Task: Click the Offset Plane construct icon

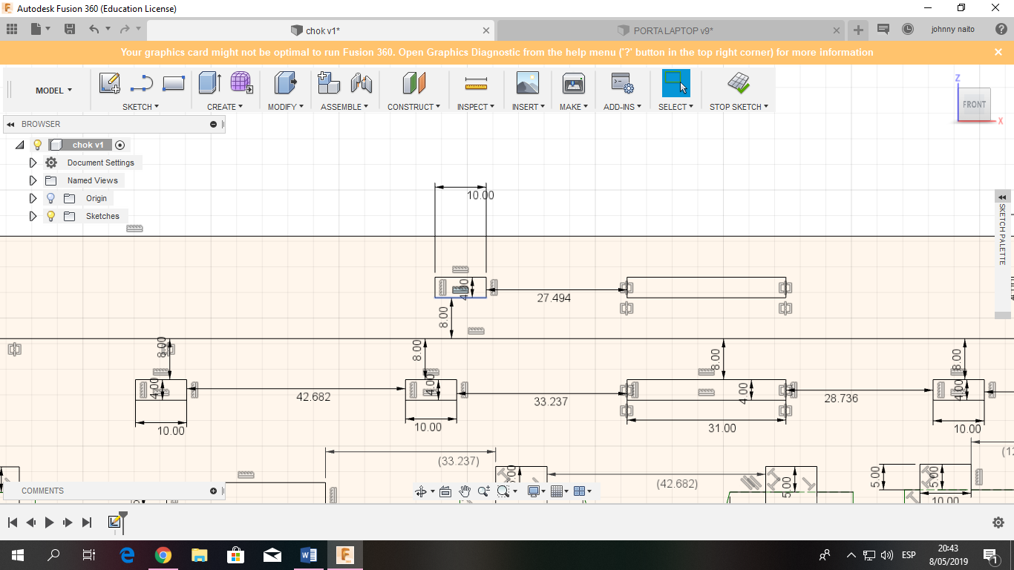Action: (x=413, y=83)
